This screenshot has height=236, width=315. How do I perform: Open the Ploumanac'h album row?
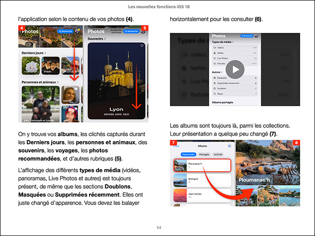201,166
